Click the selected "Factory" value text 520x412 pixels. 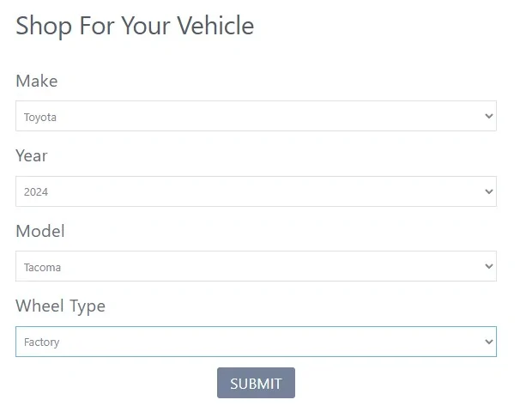coord(41,342)
